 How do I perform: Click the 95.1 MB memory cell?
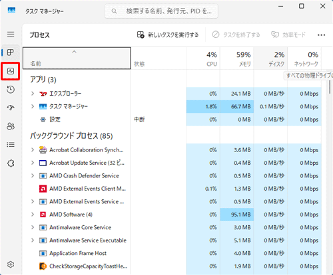237,215
